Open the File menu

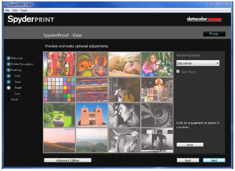pyautogui.click(x=7, y=10)
